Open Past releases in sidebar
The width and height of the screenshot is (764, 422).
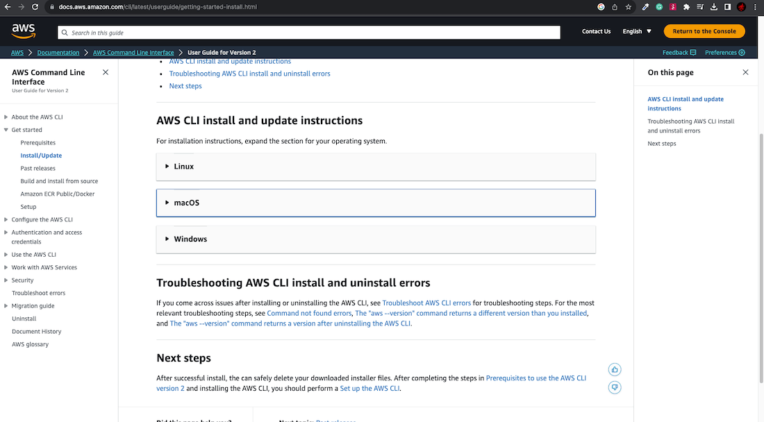(x=38, y=168)
